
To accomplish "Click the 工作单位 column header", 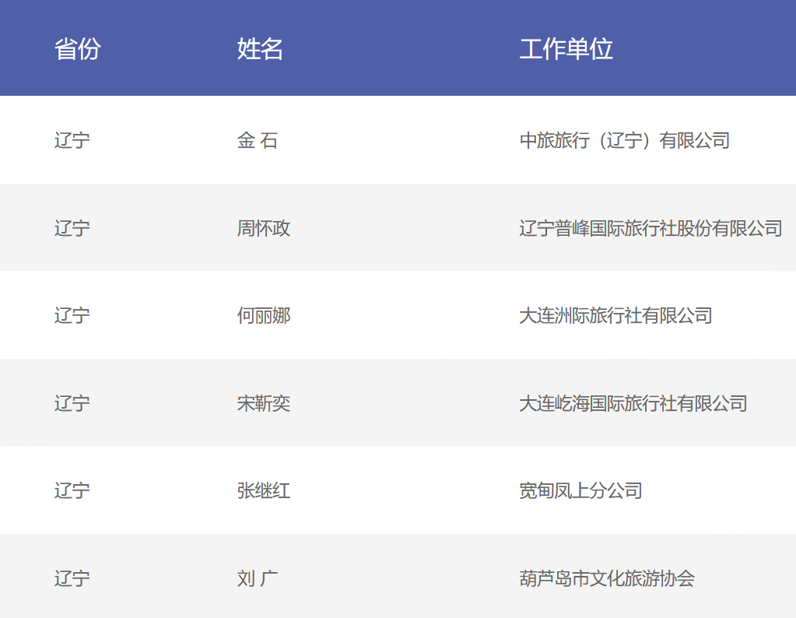I will [566, 49].
